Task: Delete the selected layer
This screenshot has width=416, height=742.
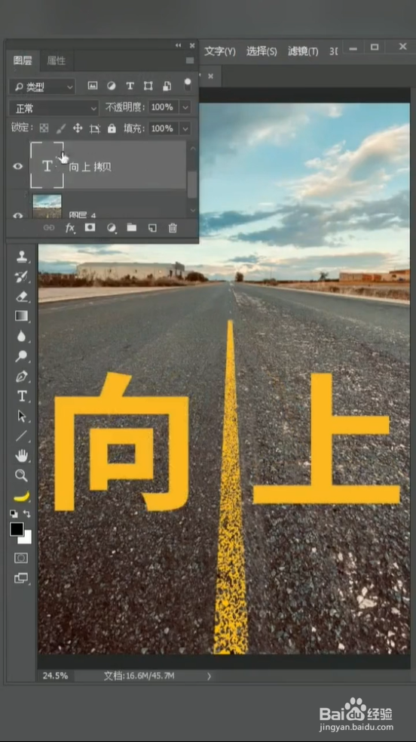Action: [173, 228]
